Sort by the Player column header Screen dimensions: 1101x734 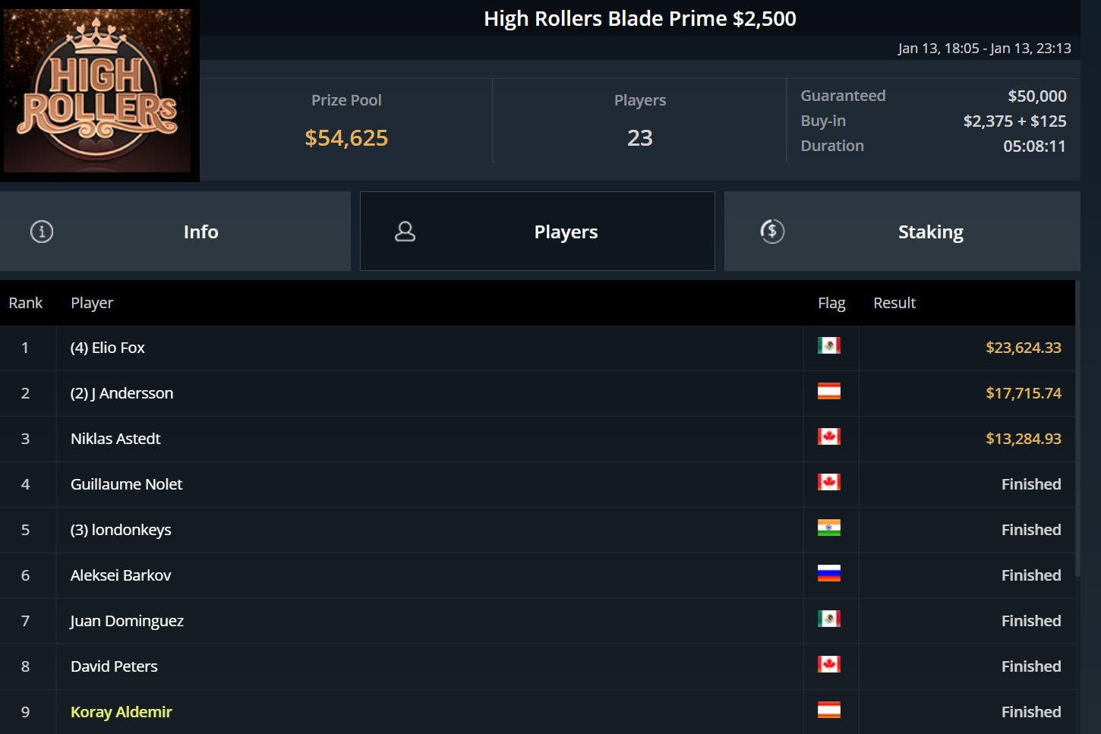[92, 303]
